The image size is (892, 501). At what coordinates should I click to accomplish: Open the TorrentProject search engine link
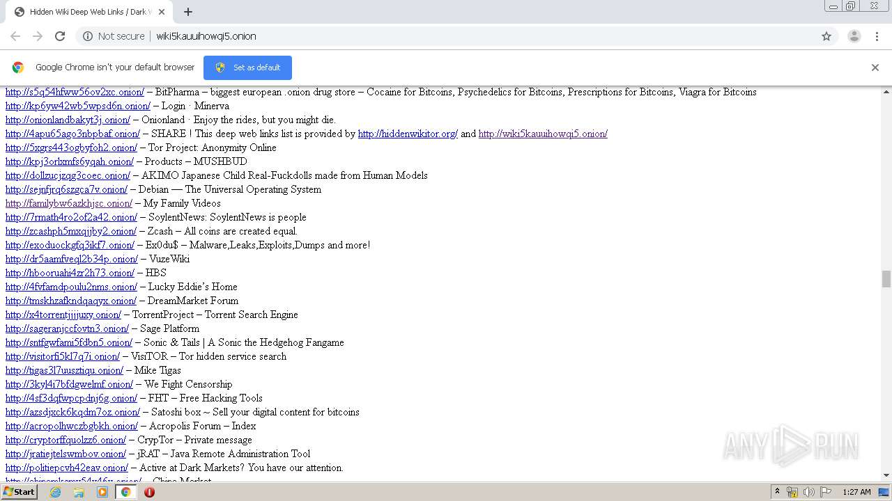click(63, 315)
